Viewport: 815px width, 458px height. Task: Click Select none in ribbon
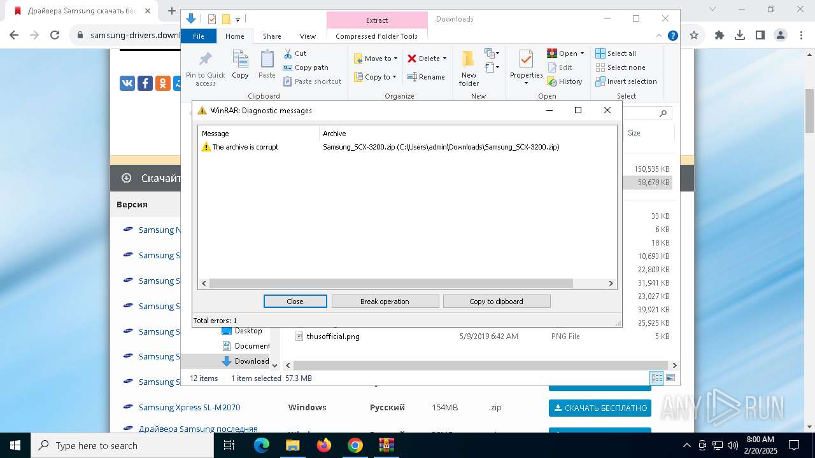[x=620, y=67]
